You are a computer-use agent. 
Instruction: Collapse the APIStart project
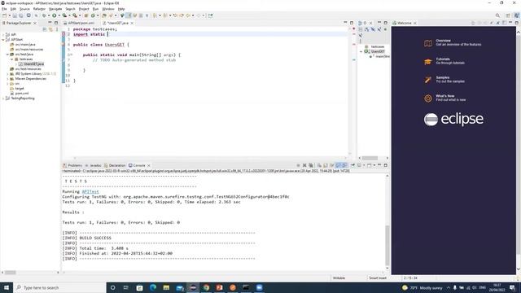pyautogui.click(x=3, y=39)
